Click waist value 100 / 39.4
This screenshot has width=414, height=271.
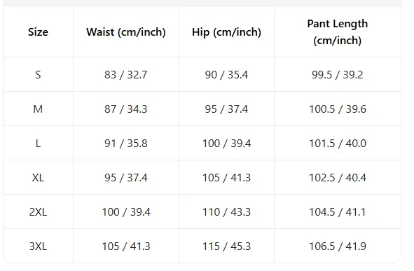coord(126,212)
